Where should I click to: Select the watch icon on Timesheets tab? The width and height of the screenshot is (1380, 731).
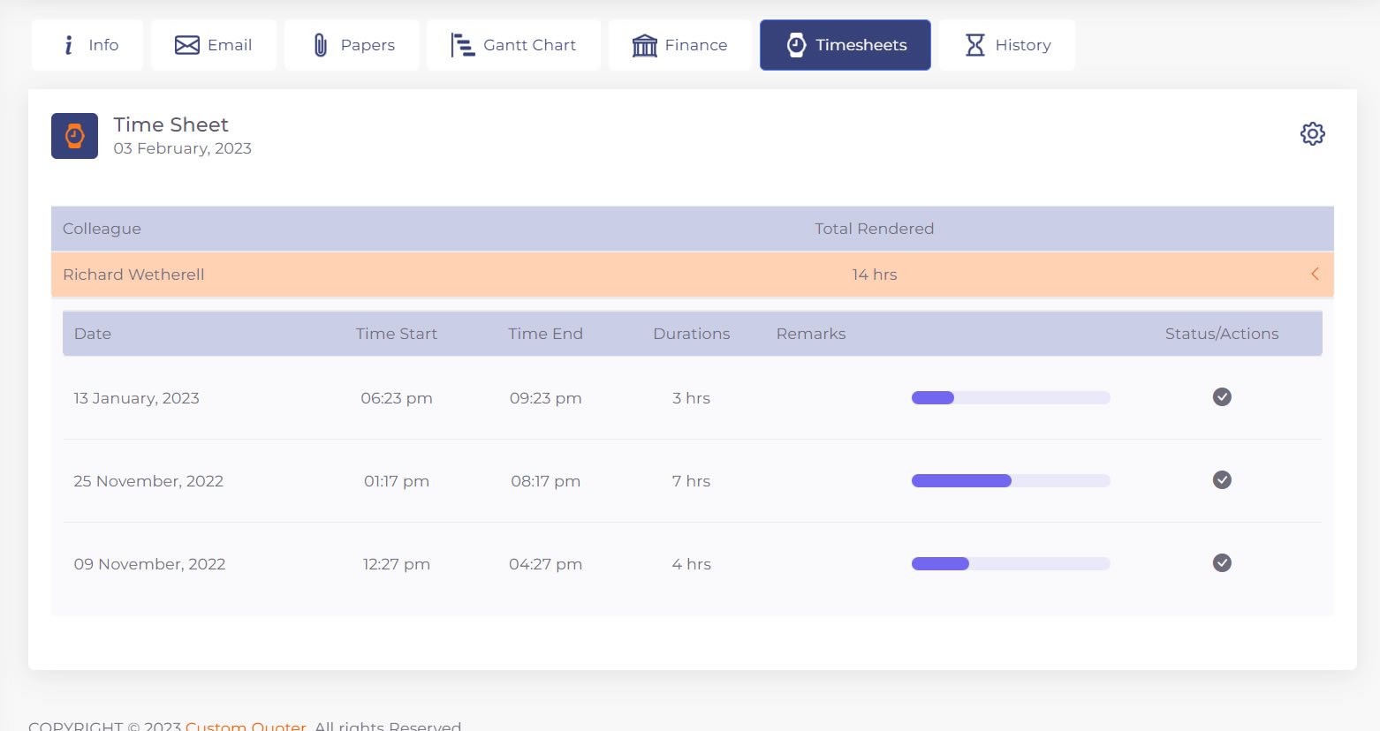coord(795,44)
